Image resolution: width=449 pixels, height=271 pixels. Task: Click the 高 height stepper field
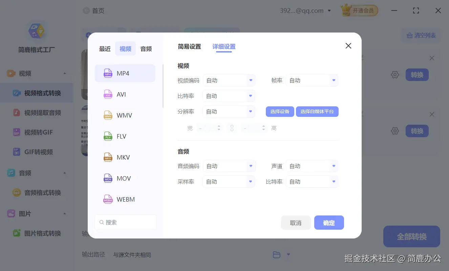coord(254,128)
